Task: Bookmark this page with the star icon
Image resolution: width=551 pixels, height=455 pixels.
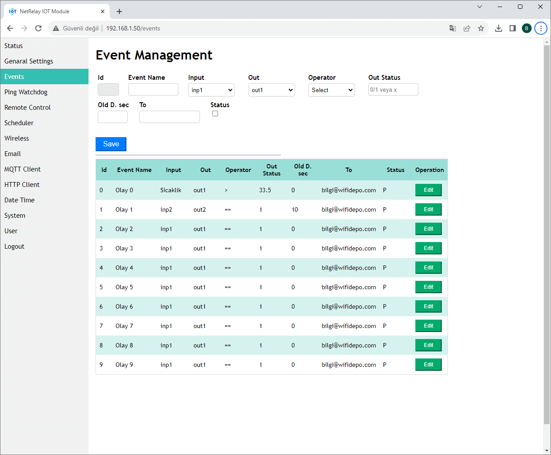Action: pos(481,28)
